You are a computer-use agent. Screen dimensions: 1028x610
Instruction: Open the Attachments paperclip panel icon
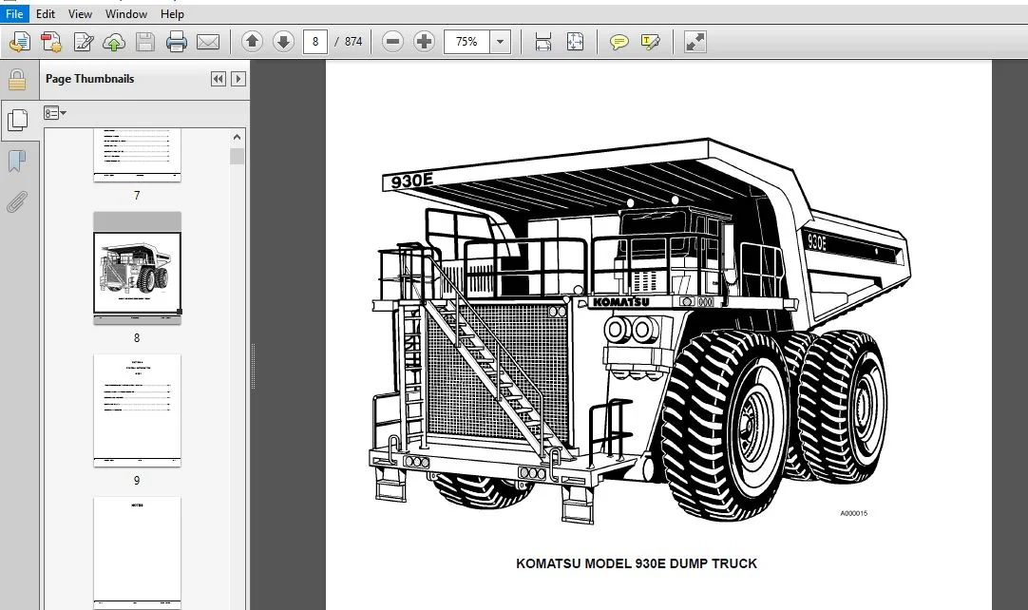17,202
